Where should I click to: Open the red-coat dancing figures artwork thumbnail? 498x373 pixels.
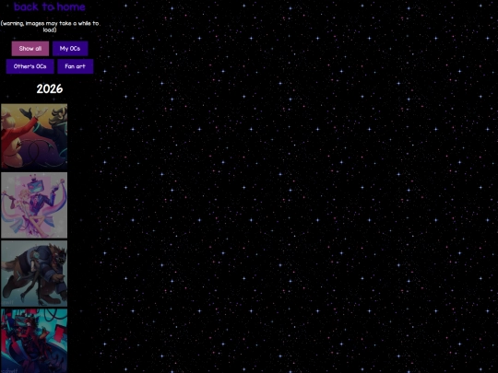(x=34, y=136)
